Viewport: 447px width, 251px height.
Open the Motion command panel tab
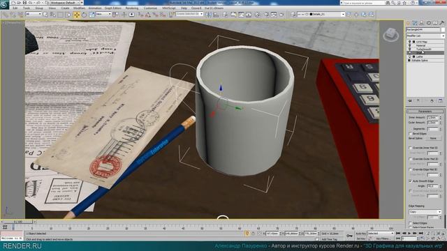(428, 23)
